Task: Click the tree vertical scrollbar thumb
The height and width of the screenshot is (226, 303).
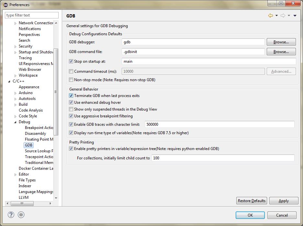Action: point(56,92)
